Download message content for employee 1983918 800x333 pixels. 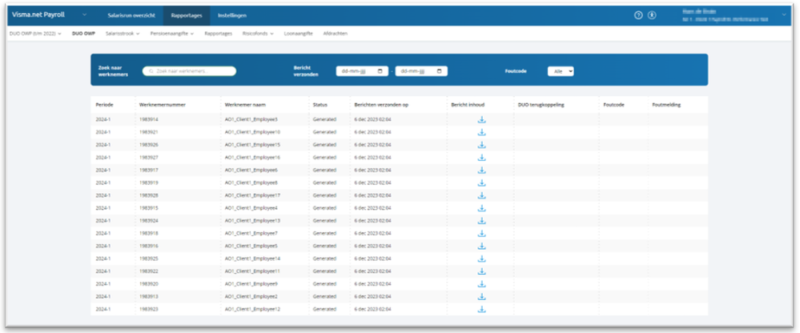tap(481, 233)
